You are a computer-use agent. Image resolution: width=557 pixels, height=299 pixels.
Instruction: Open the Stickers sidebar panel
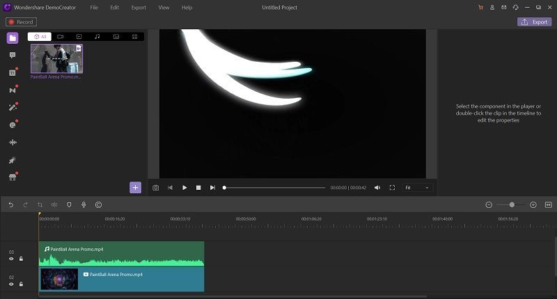(13, 125)
